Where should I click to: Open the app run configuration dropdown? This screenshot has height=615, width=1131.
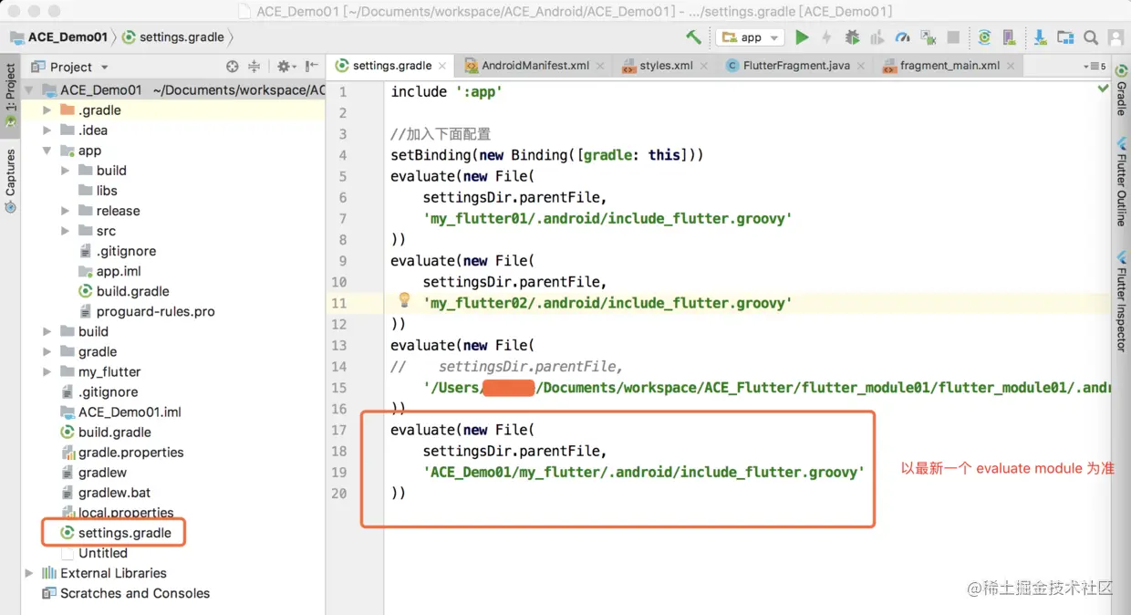(751, 37)
